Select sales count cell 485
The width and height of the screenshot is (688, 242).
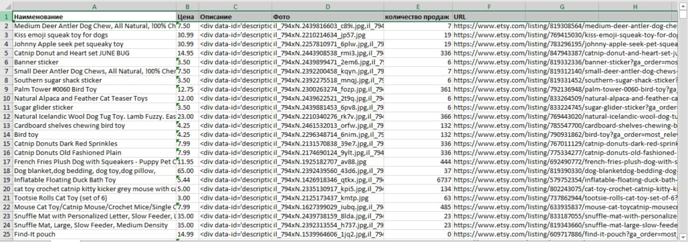pyautogui.click(x=418, y=207)
